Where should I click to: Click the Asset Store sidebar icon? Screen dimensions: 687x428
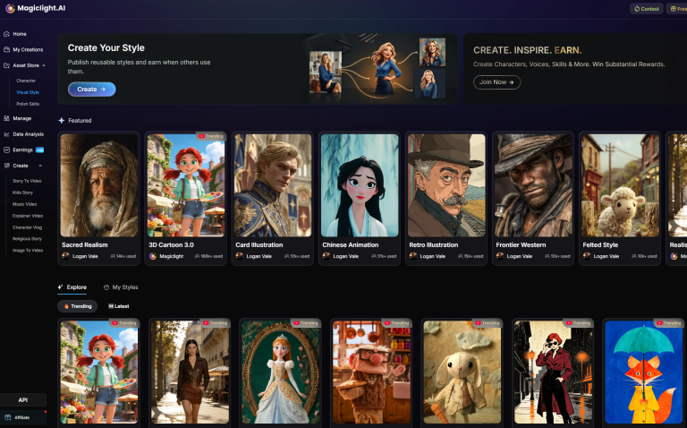[x=6, y=65]
